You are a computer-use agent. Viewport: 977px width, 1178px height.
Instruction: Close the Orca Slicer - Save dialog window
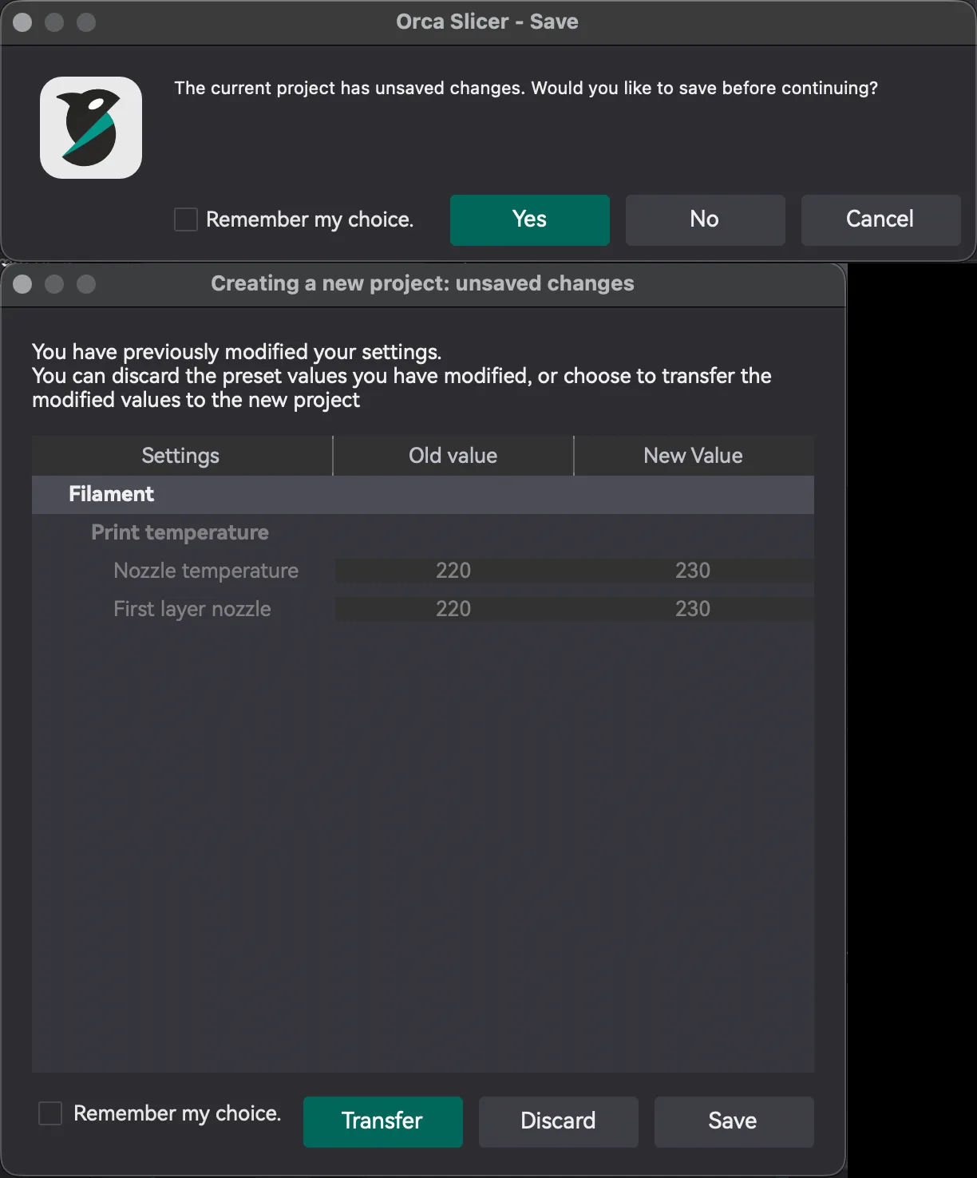22,22
